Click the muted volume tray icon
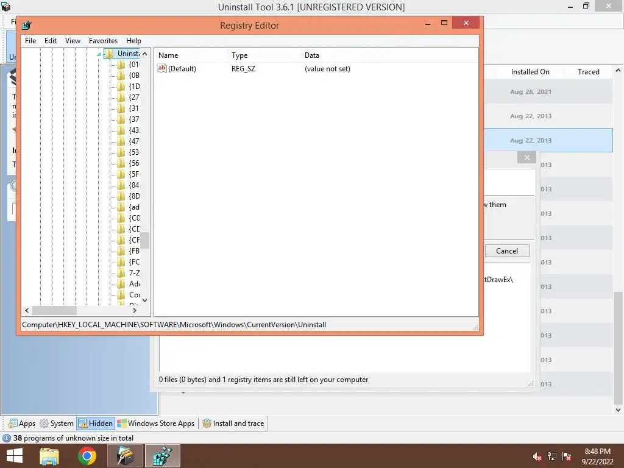This screenshot has width=624, height=468. pos(537,456)
